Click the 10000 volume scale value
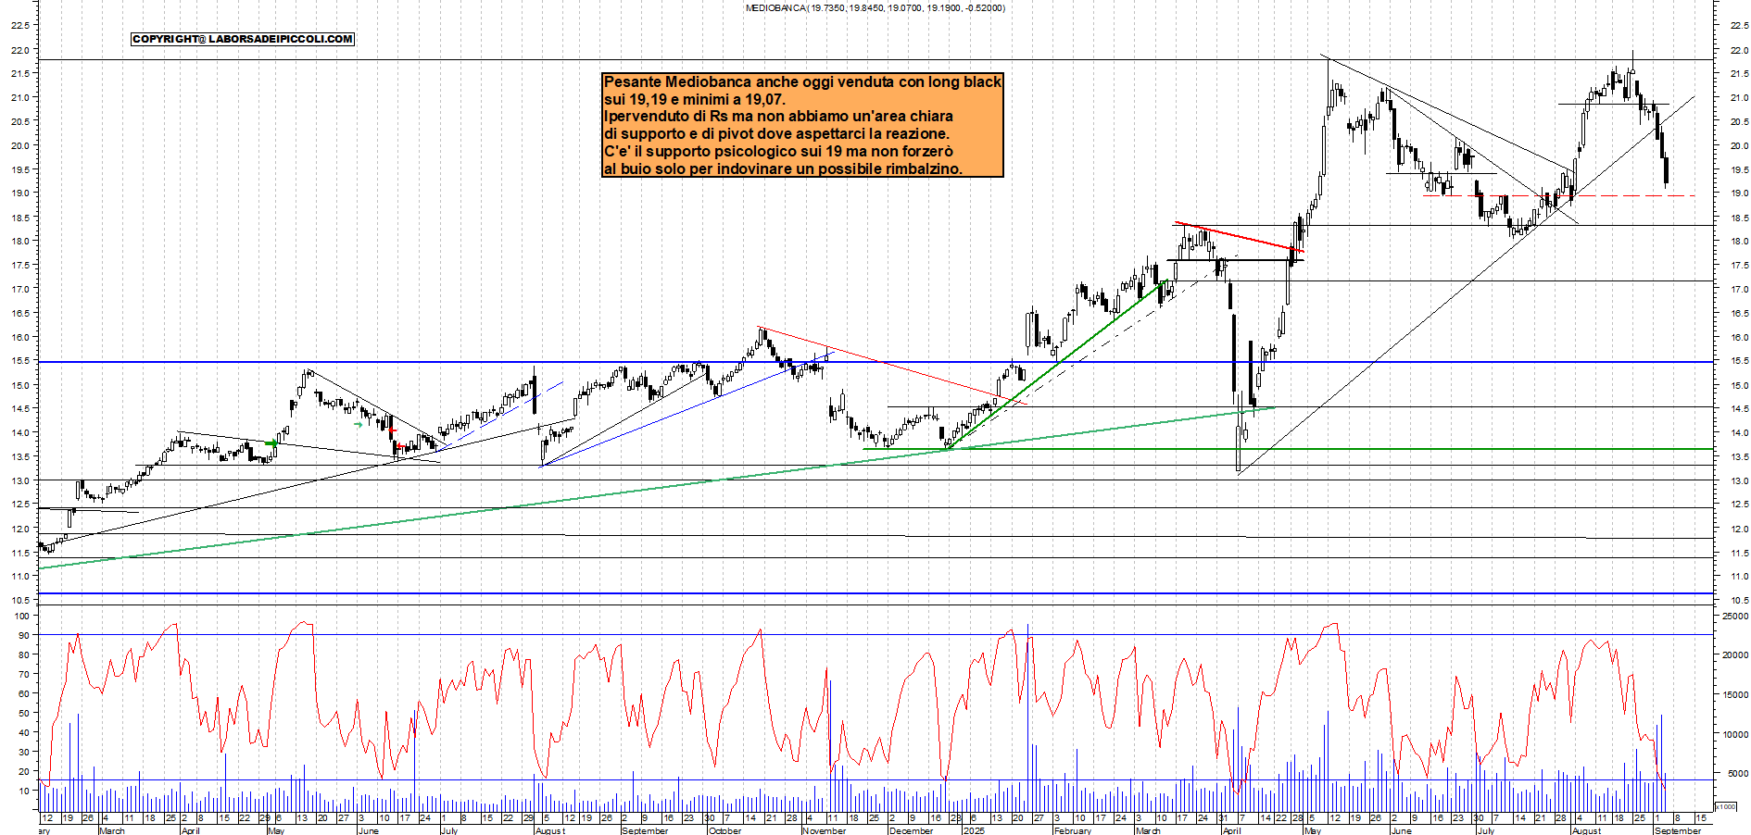1751x835 pixels. point(1734,734)
